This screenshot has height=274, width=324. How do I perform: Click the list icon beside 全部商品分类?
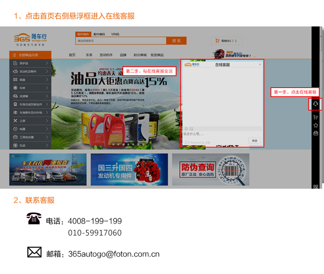(x=14, y=55)
